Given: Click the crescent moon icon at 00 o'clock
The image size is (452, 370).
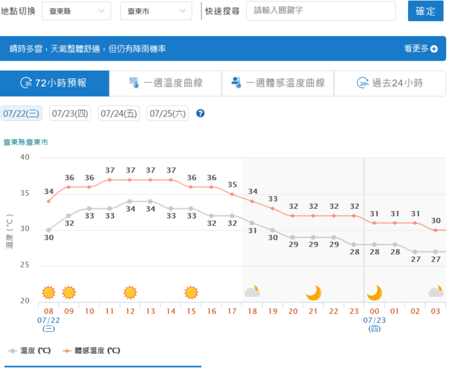Looking at the screenshot, I should [375, 293].
